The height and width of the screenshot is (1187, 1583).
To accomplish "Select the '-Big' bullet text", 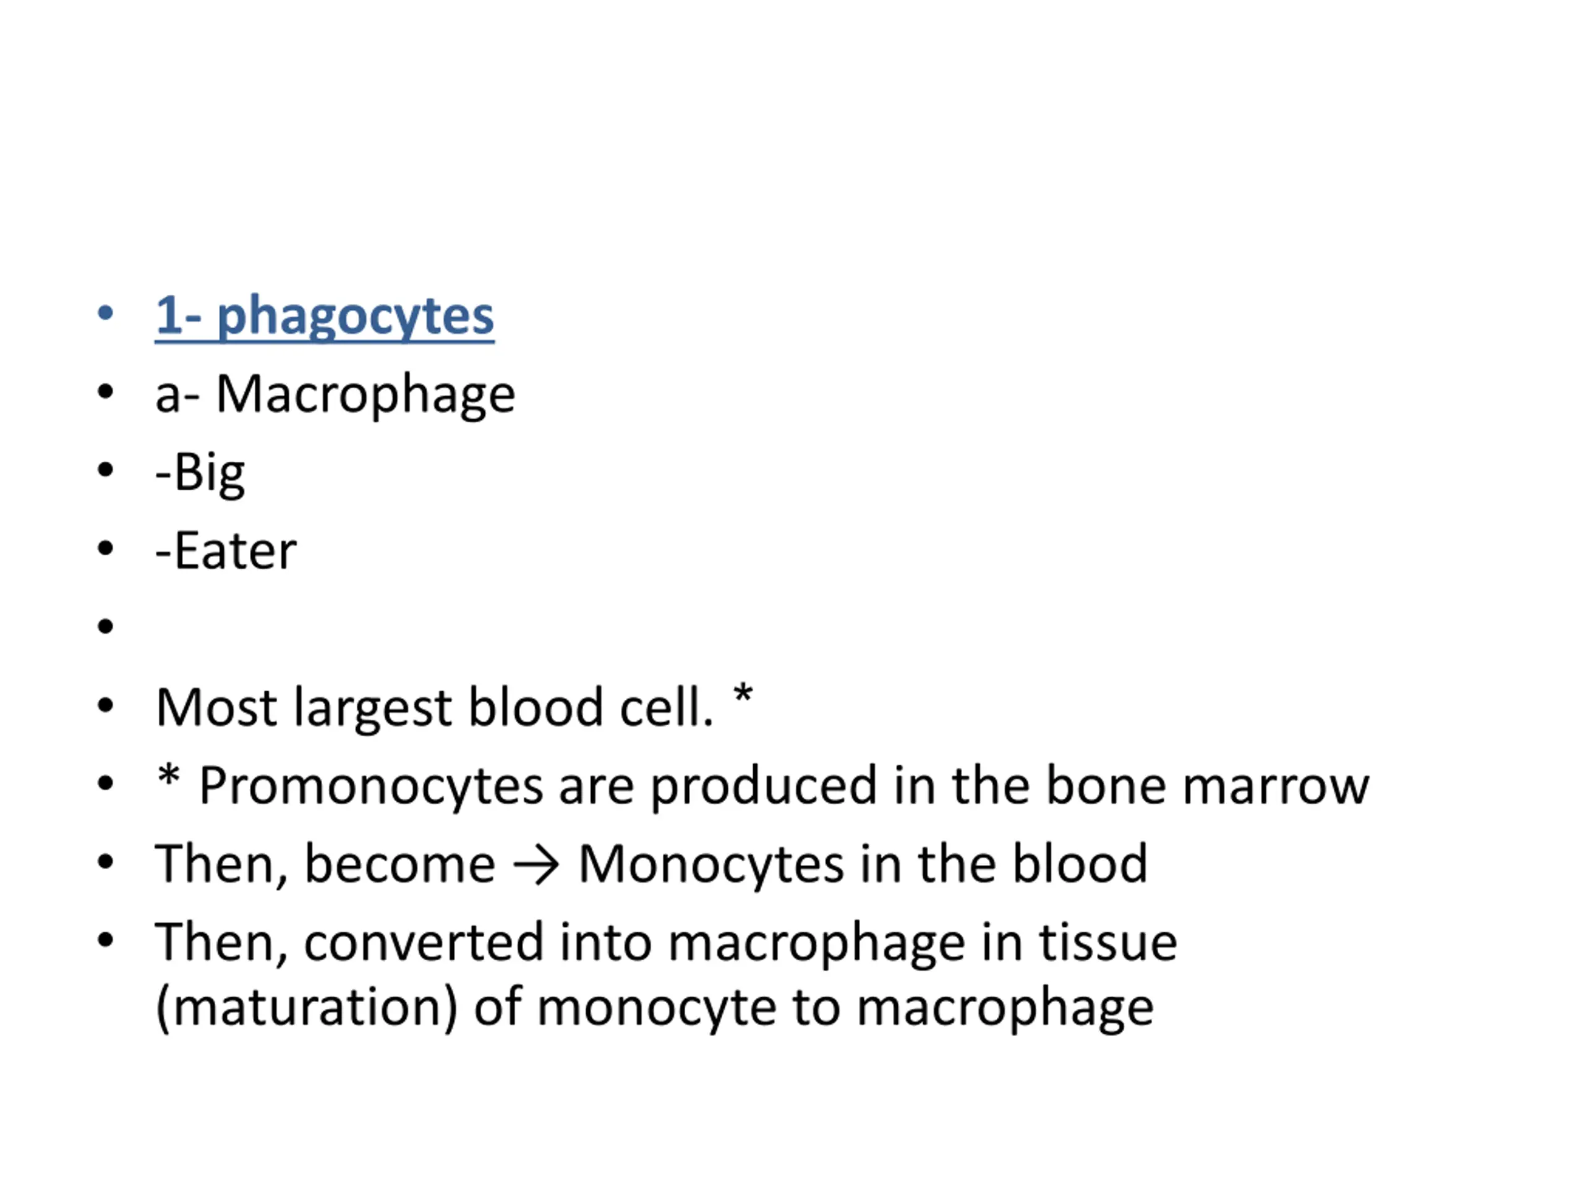I will [x=200, y=473].
